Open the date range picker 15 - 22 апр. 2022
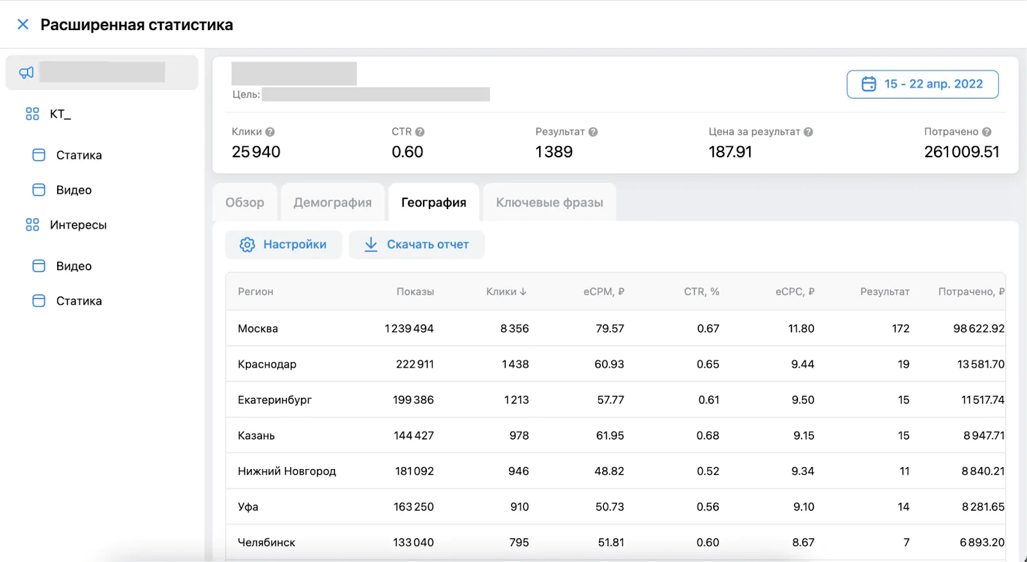1027x562 pixels. tap(922, 84)
